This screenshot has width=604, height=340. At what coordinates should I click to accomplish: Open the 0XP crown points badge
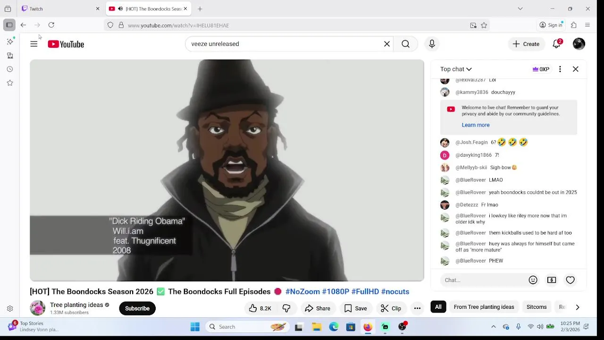point(541,69)
